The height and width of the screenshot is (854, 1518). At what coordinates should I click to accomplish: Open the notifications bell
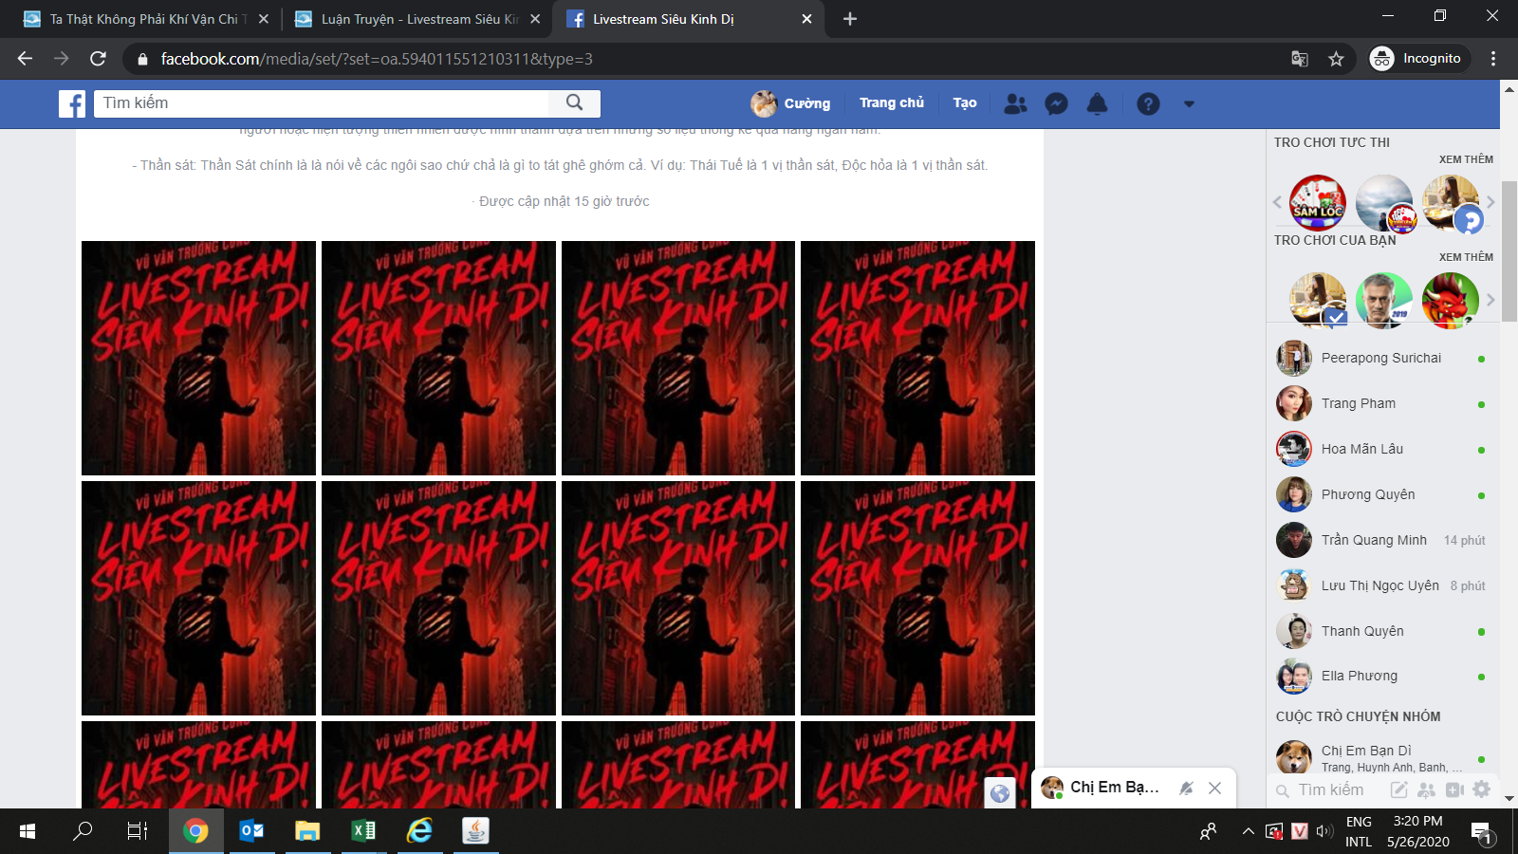click(x=1097, y=103)
